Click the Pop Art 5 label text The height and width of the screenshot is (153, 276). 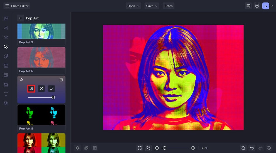click(26, 42)
